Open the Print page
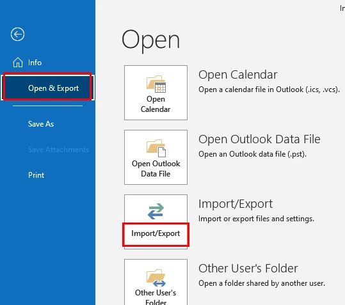This screenshot has height=305, width=345. 36,175
